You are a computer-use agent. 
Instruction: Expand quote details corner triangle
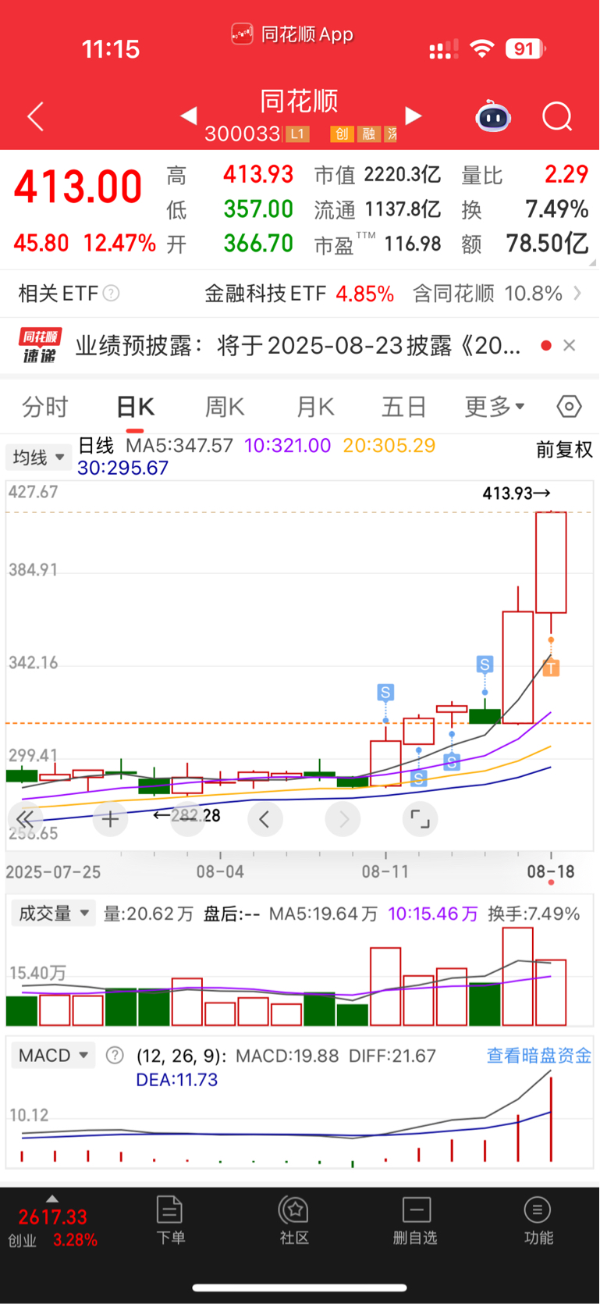click(593, 263)
